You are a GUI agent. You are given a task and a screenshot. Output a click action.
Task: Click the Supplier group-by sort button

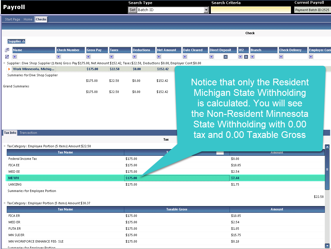(x=16, y=41)
